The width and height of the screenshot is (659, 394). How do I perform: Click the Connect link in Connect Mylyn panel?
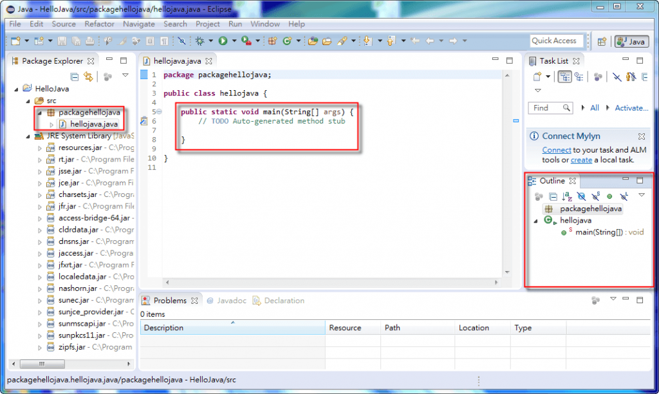pyautogui.click(x=556, y=149)
